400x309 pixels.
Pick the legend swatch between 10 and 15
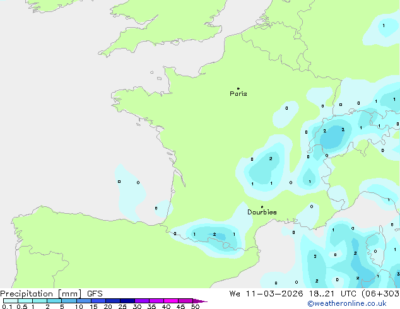point(84,301)
